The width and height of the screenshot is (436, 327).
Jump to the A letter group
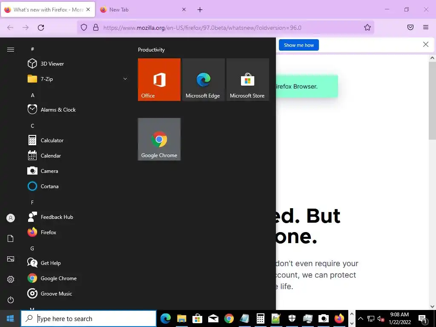point(32,95)
